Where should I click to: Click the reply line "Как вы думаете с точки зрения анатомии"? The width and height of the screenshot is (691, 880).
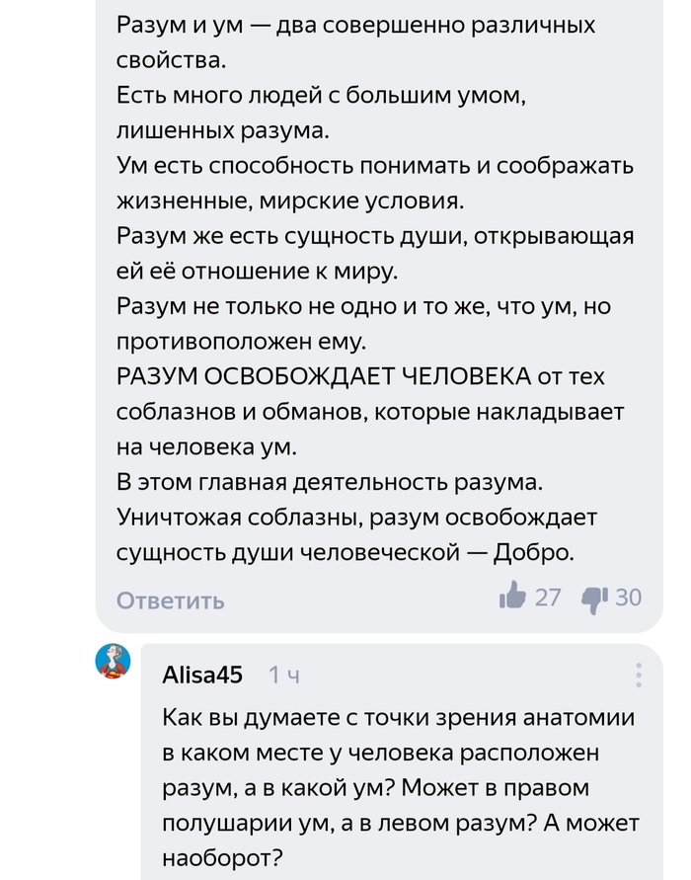click(x=399, y=718)
